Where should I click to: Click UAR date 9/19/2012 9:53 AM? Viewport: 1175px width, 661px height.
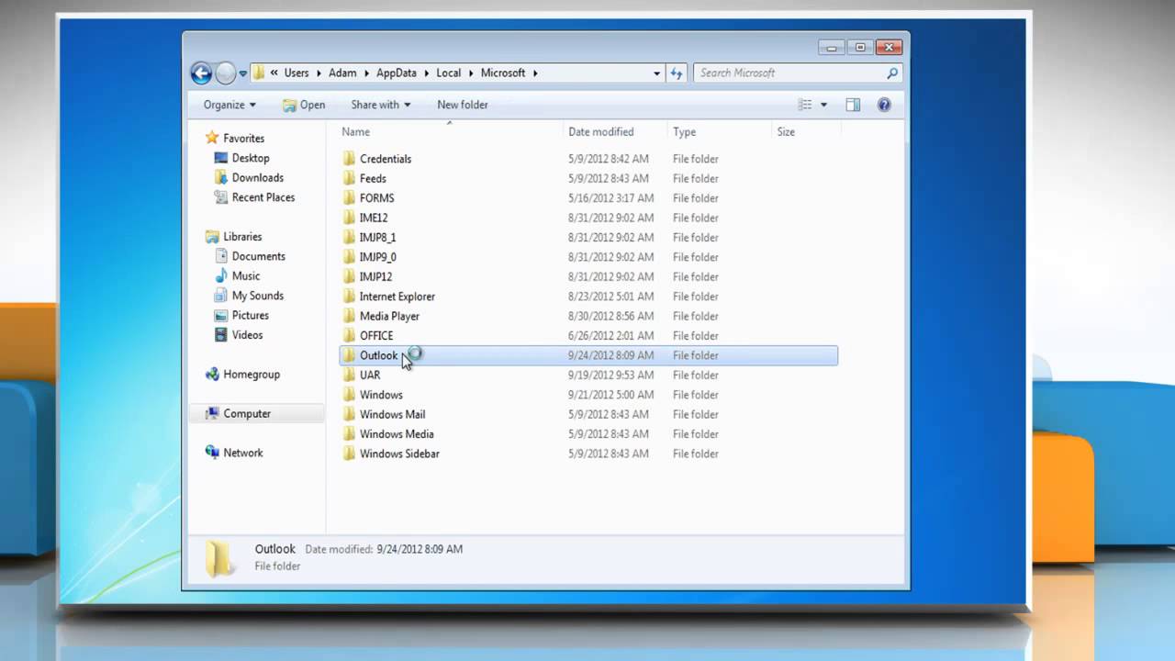(x=610, y=375)
